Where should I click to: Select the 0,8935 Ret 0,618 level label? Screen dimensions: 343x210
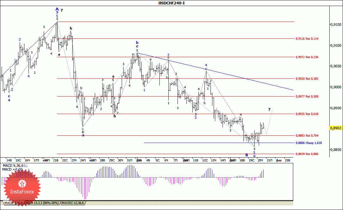click(307, 114)
